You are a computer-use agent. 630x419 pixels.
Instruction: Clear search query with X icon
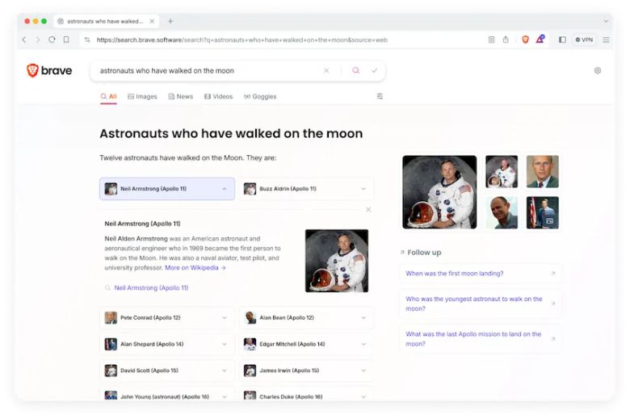[326, 71]
